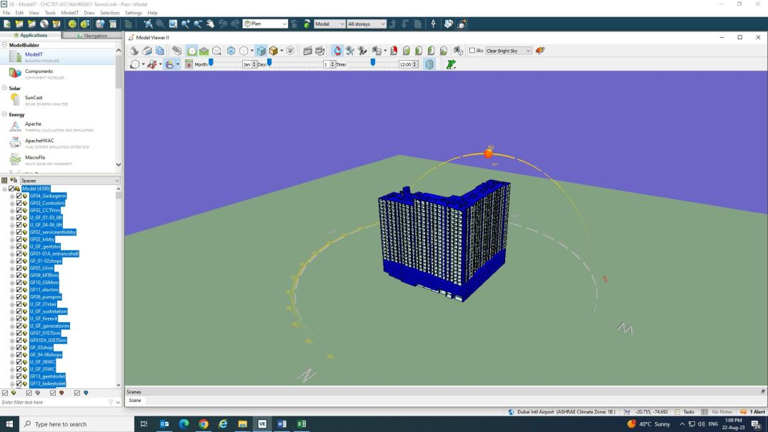Click the calendar icon beside Month slider
Screen dimensions: 768x432
[x=189, y=64]
